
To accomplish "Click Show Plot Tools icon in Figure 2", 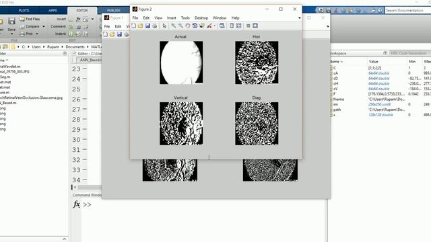I will [x=255, y=26].
